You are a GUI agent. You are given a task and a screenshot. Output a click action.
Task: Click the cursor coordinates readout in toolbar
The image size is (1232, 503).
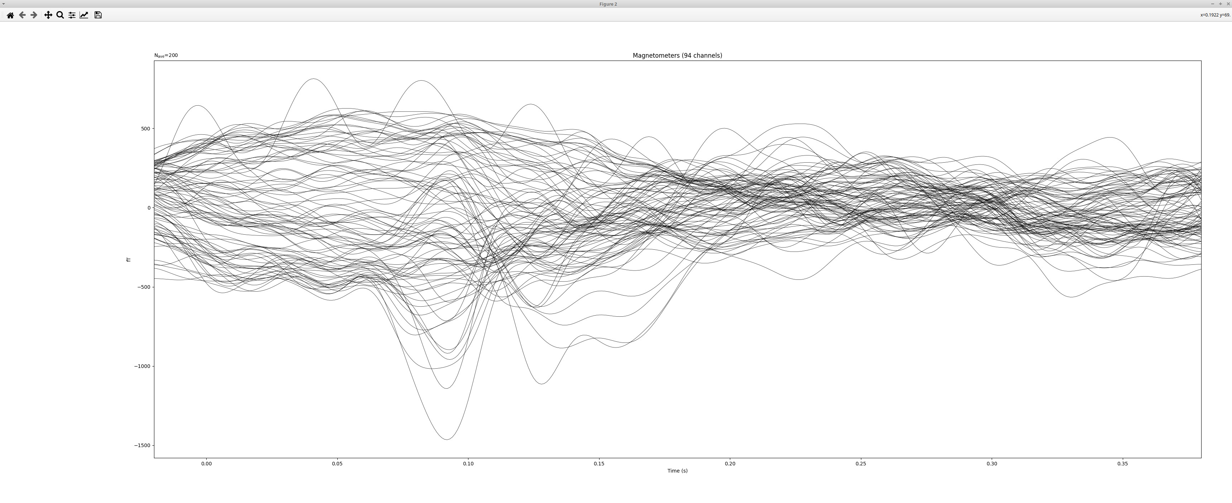click(x=1215, y=15)
